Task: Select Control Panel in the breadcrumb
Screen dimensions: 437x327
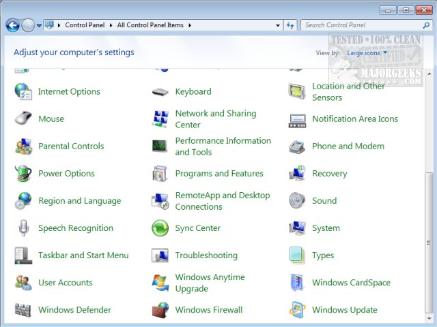Action: [x=85, y=25]
